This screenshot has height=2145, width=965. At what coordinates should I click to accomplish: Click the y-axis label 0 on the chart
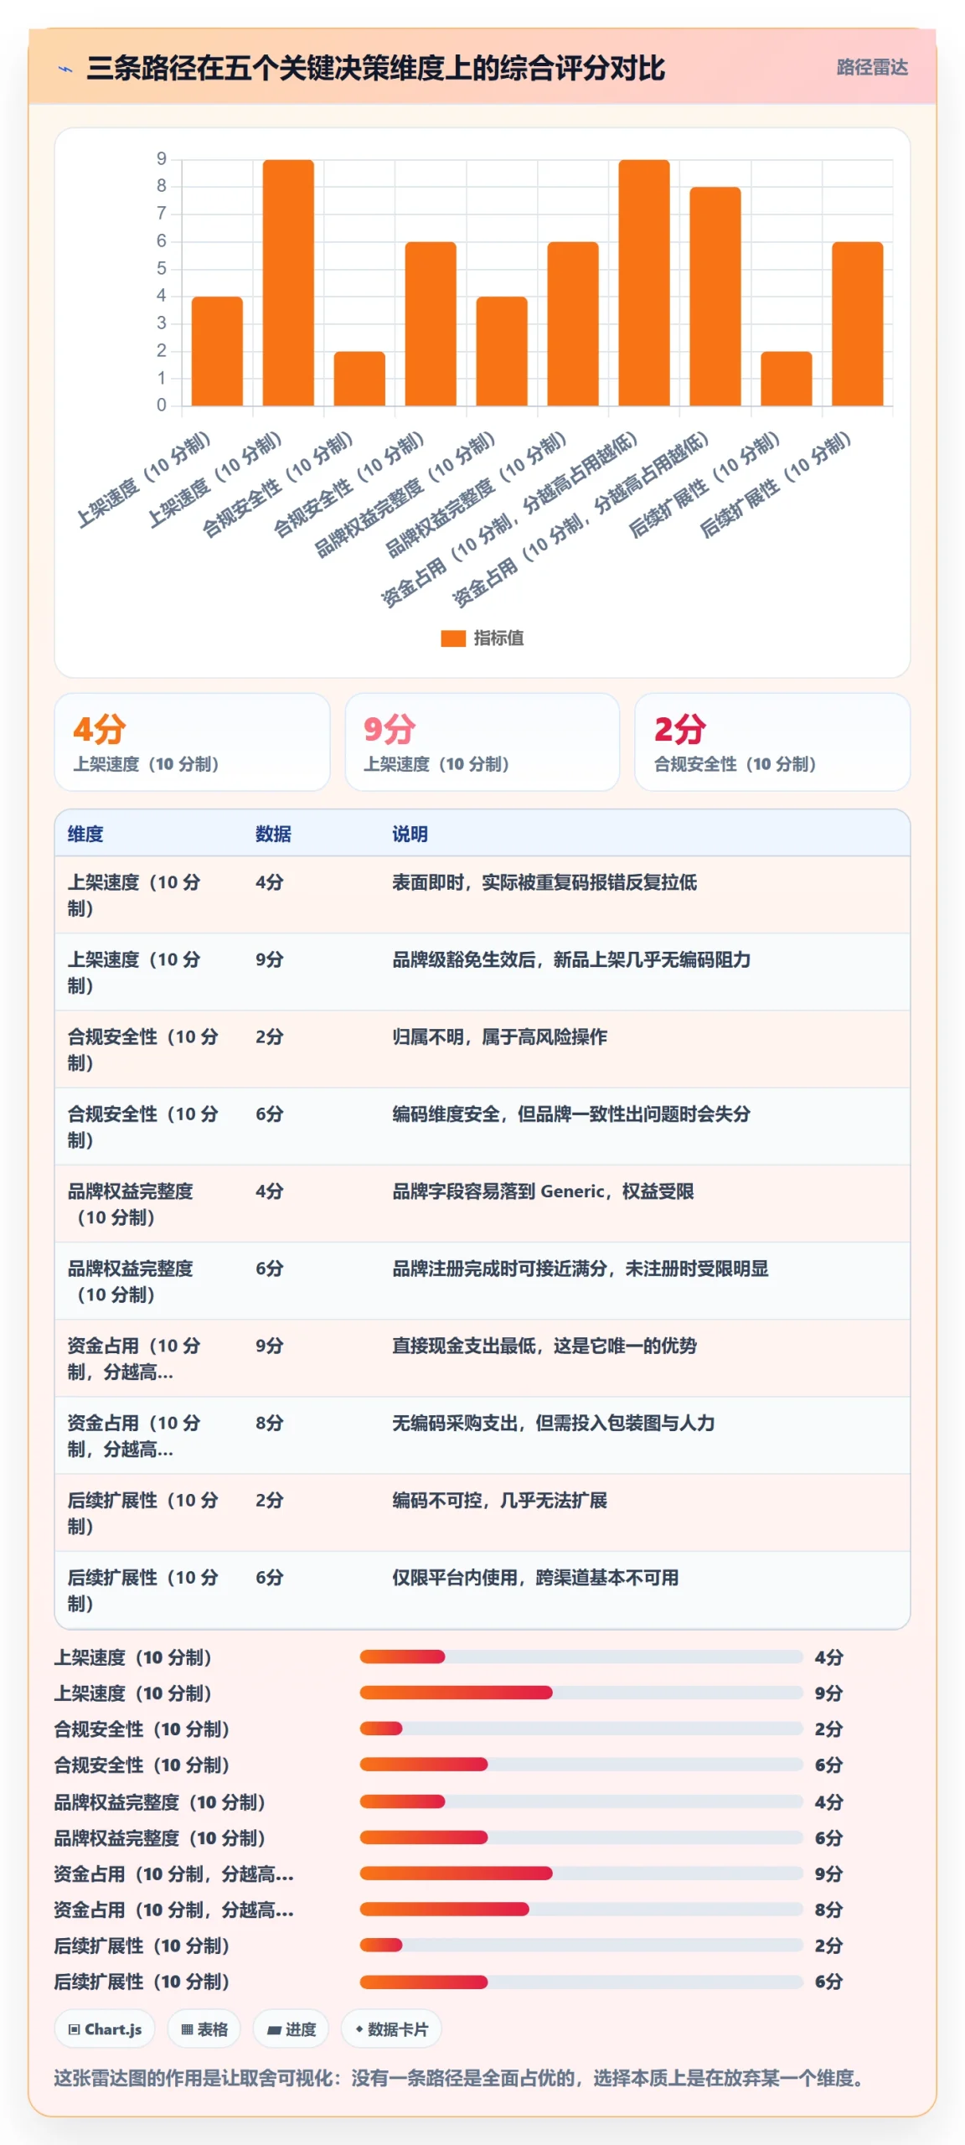[x=162, y=406]
